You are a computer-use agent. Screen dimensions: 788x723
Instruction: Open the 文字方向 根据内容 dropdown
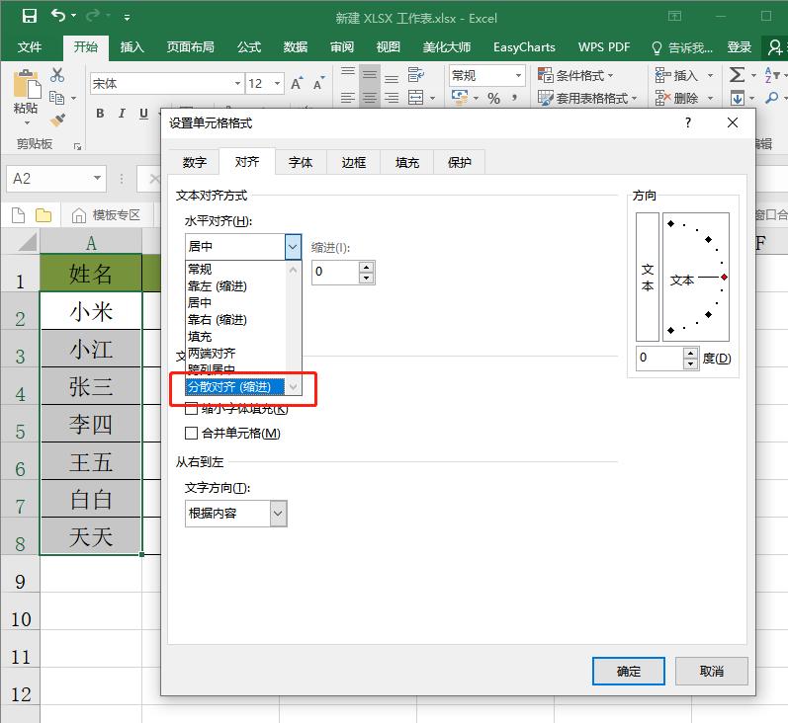278,514
